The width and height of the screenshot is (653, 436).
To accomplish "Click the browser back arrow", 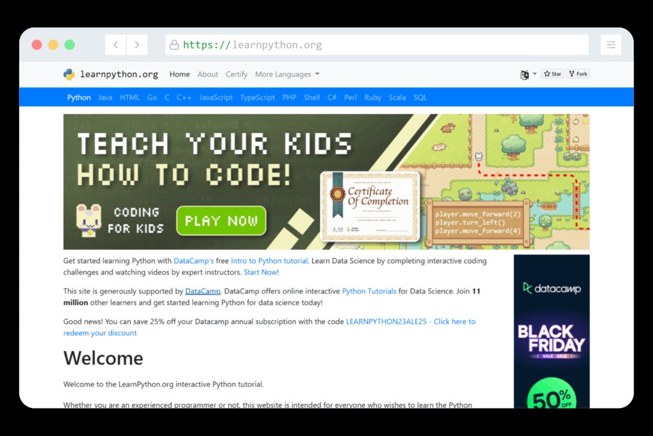I will click(116, 45).
